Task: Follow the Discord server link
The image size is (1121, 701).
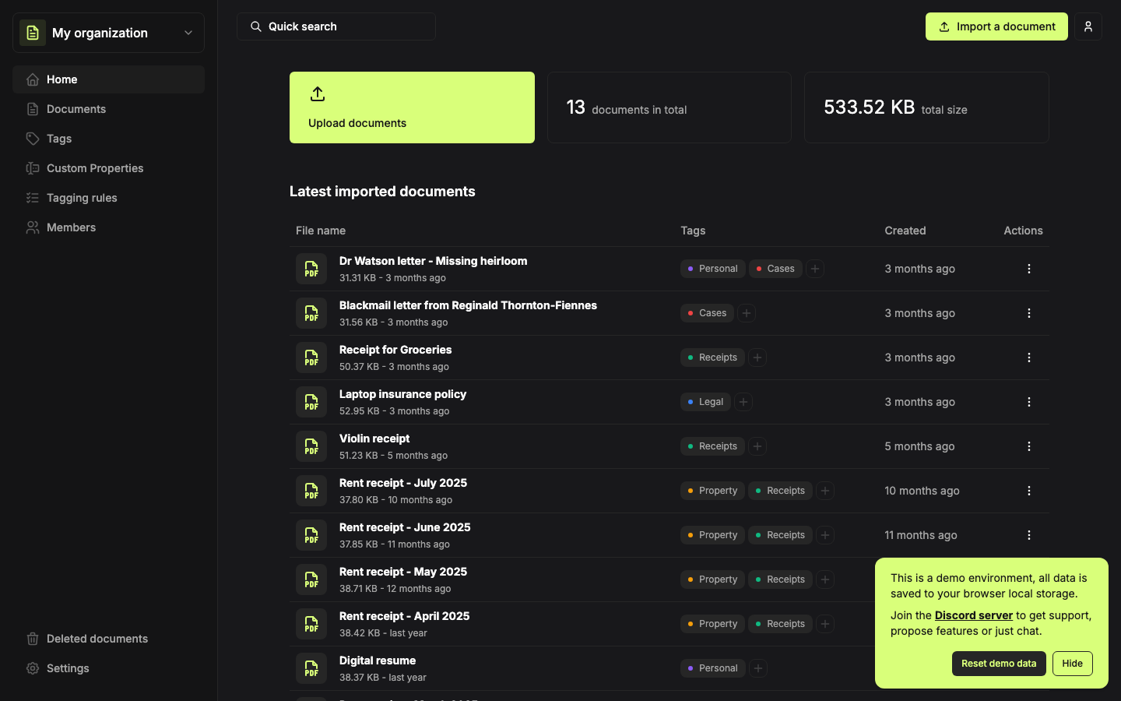Action: (973, 615)
